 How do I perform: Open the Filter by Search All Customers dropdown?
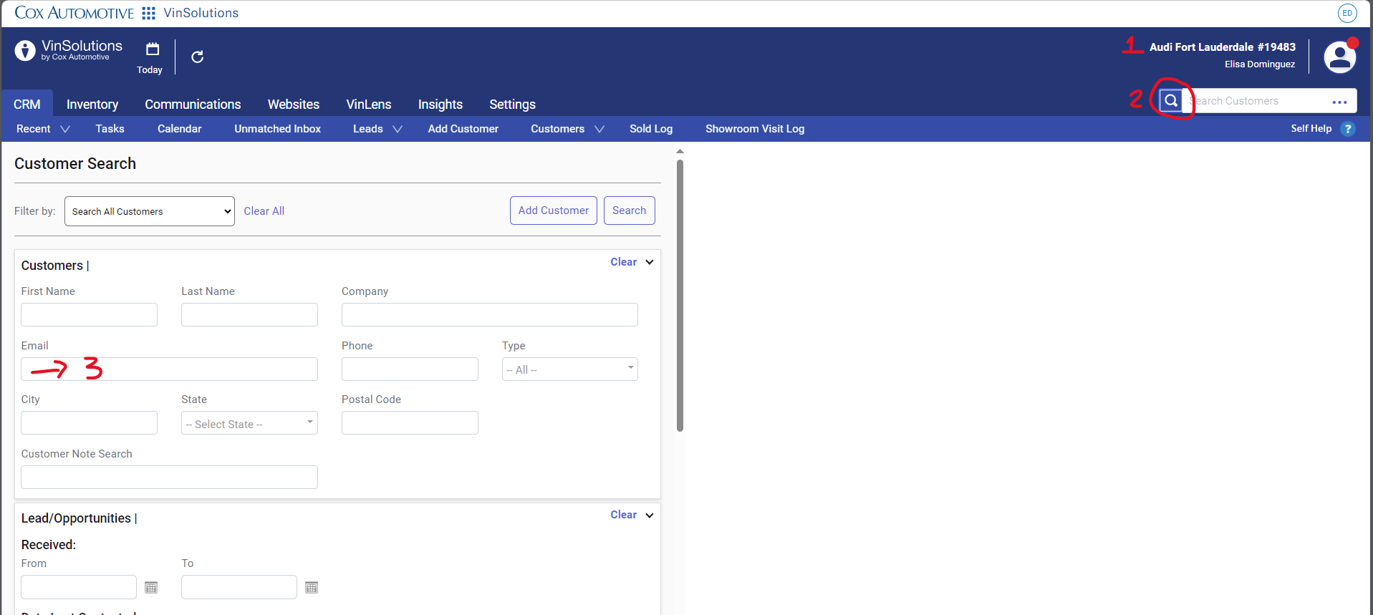[x=150, y=211]
